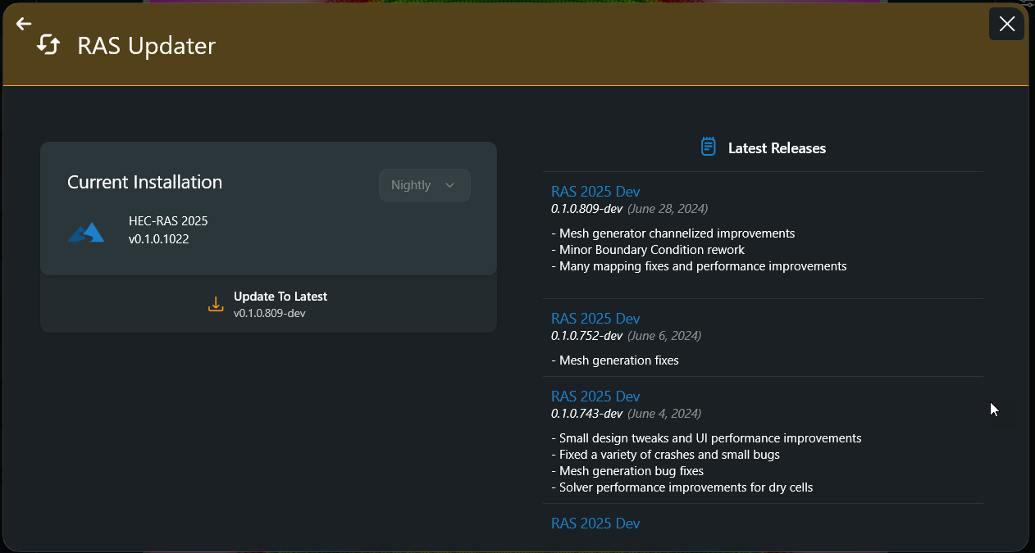The width and height of the screenshot is (1035, 553).
Task: Click the June 28, 2024 release date
Action: click(667, 209)
